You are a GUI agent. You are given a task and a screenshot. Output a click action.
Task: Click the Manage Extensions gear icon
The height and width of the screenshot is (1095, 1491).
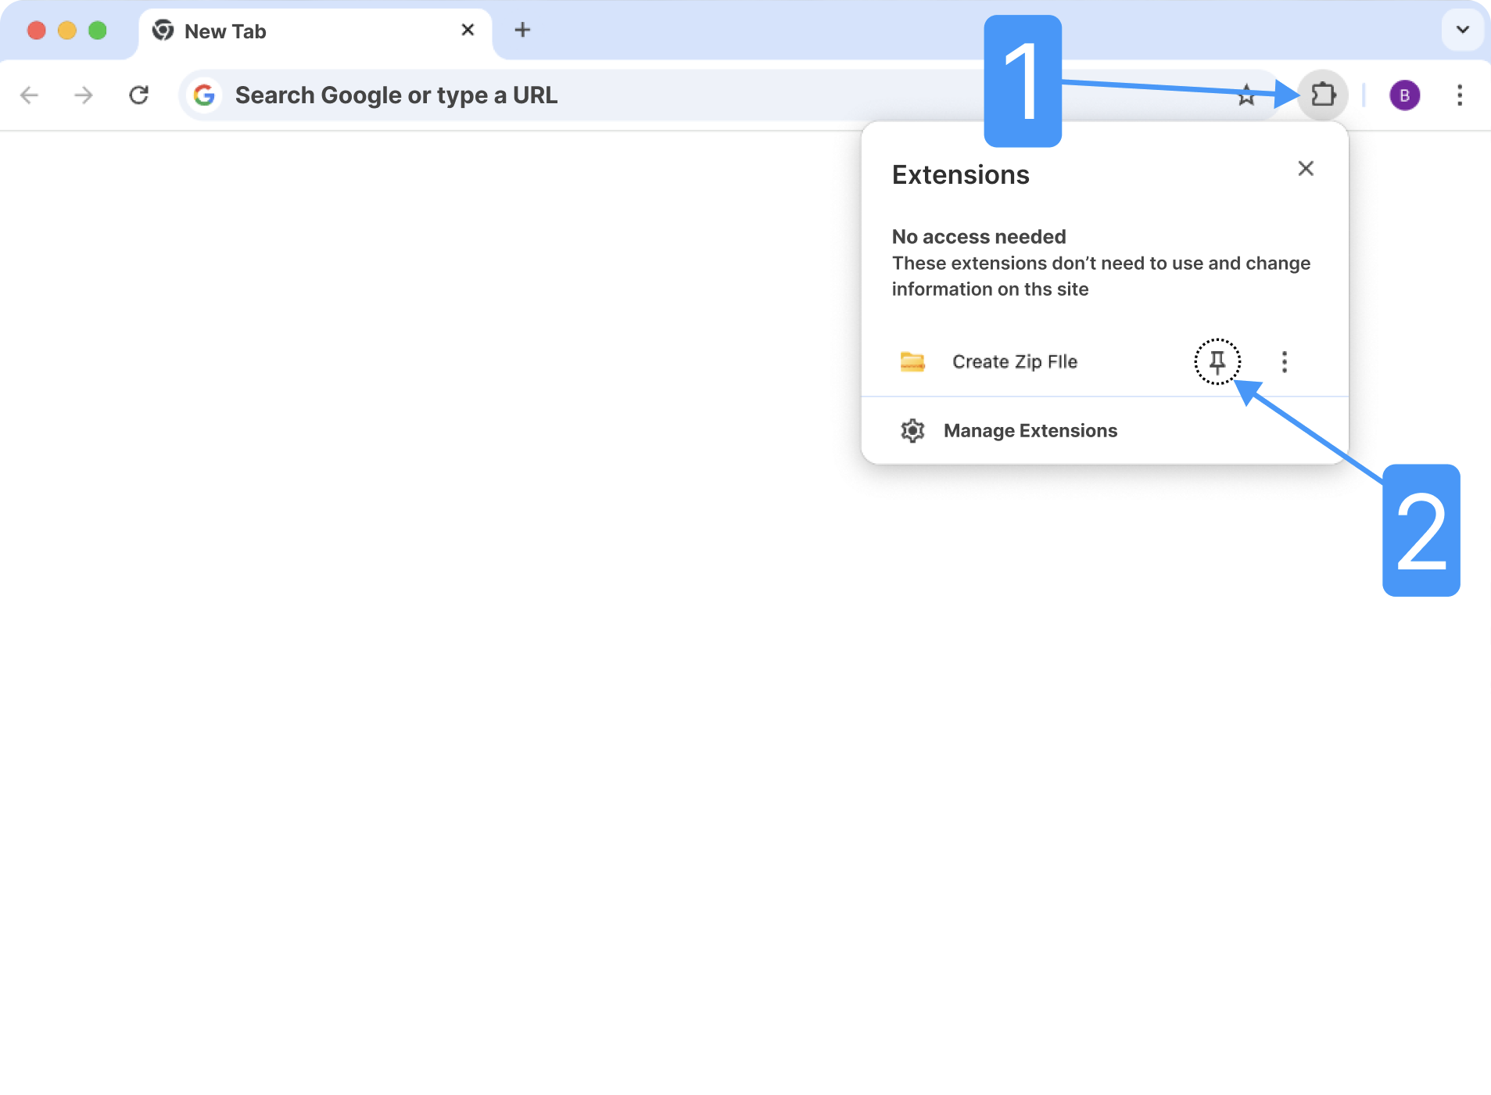point(912,430)
